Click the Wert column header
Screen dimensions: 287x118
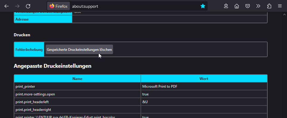pos(204,78)
